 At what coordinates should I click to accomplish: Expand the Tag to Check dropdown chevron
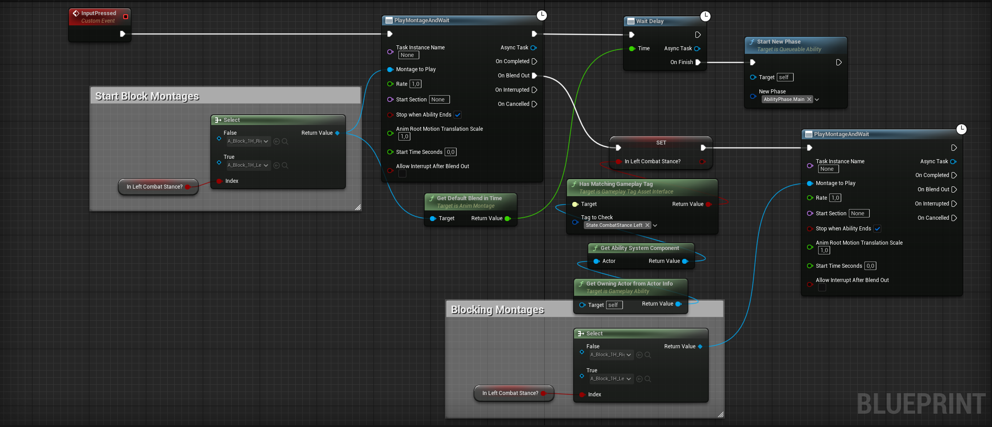[655, 226]
